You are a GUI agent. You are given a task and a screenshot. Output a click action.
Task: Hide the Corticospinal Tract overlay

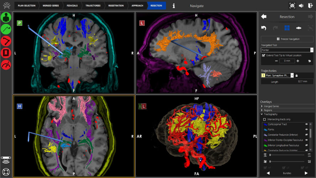pyautogui.click(x=306, y=124)
